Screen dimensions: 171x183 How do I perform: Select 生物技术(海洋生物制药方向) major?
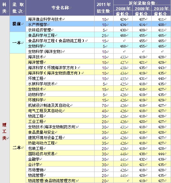[x=52, y=127]
